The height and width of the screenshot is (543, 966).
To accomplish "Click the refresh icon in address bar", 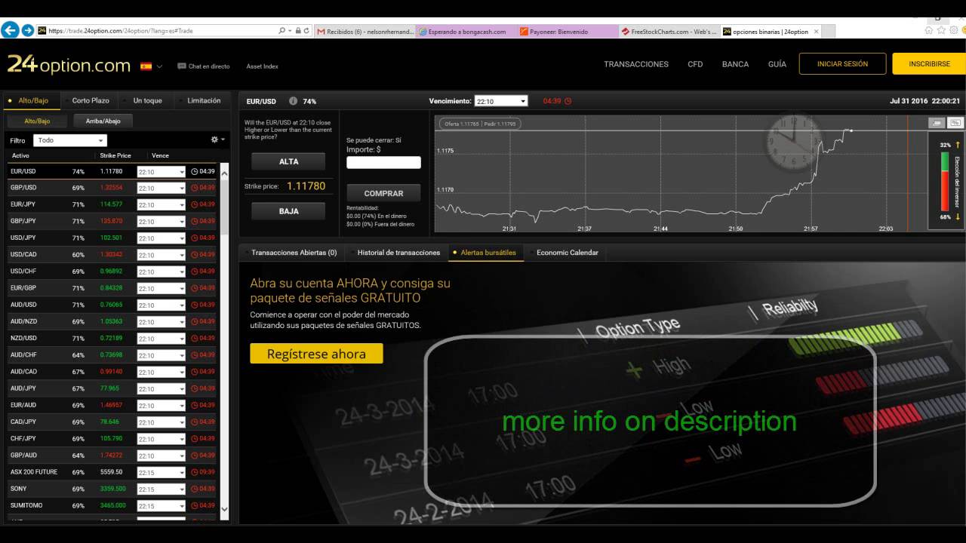I will tap(306, 31).
